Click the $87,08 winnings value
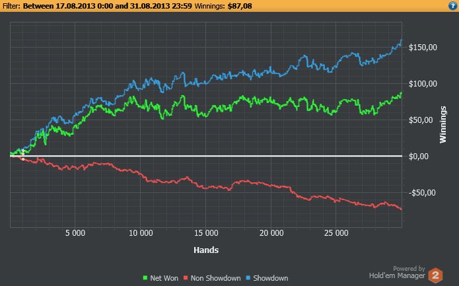 [x=240, y=6]
